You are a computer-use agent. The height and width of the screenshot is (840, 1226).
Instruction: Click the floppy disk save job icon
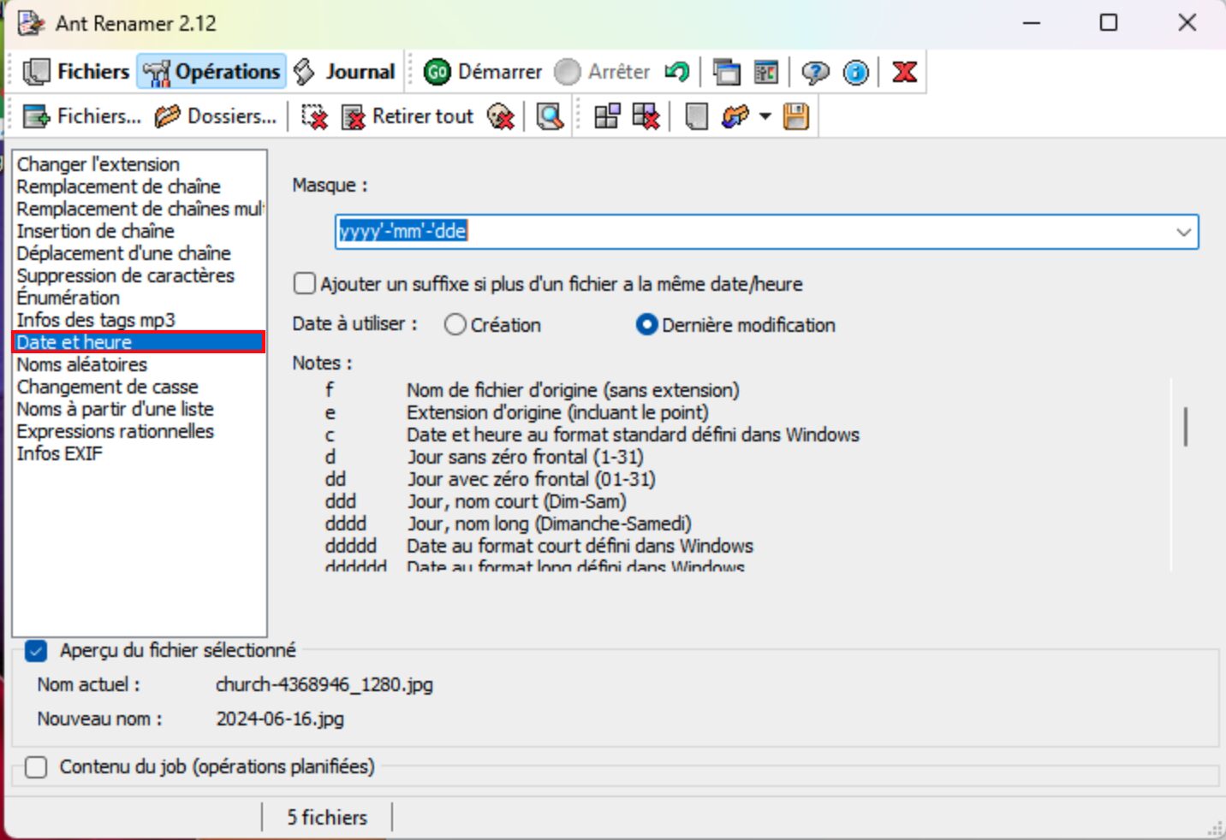(796, 116)
